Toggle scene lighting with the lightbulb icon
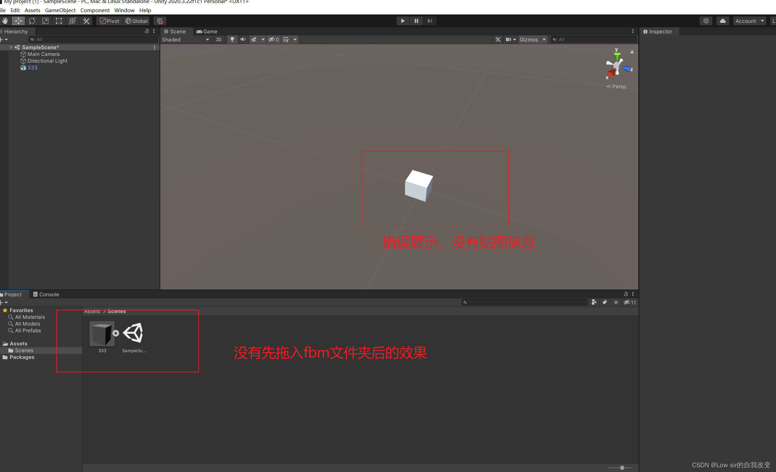Image resolution: width=776 pixels, height=472 pixels. [232, 39]
